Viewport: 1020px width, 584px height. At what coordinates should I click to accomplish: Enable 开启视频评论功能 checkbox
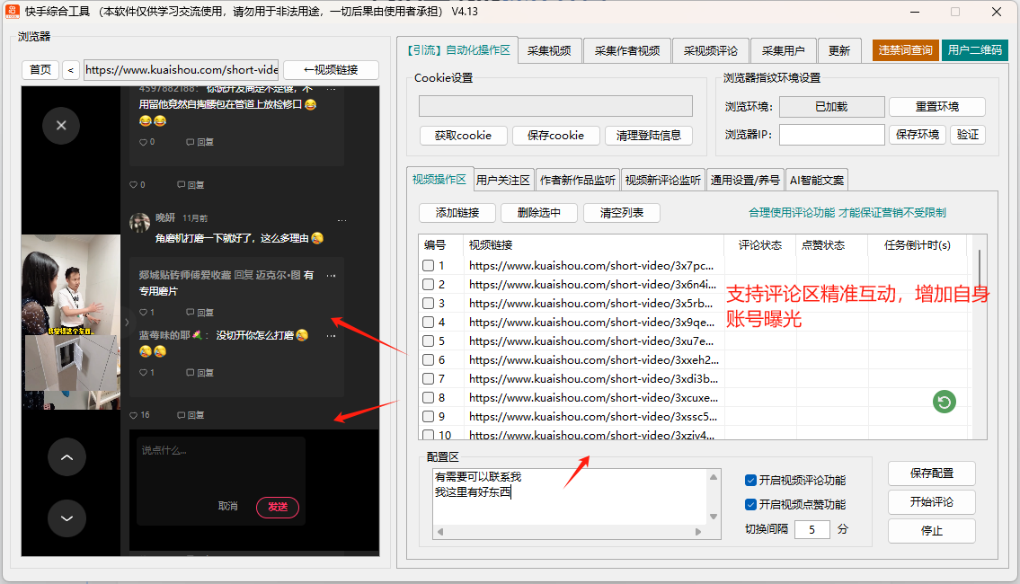[751, 481]
